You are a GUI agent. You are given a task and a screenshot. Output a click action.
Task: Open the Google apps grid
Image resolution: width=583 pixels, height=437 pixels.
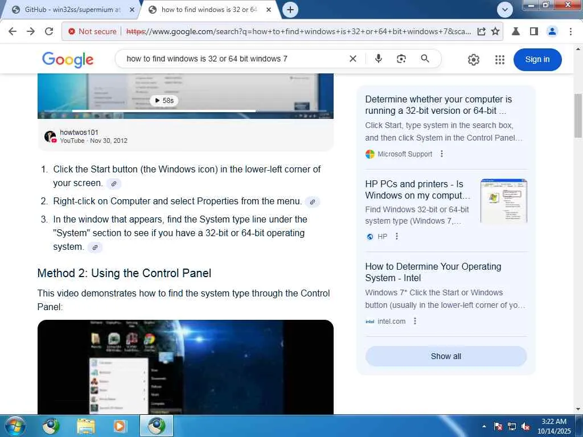tap(500, 59)
